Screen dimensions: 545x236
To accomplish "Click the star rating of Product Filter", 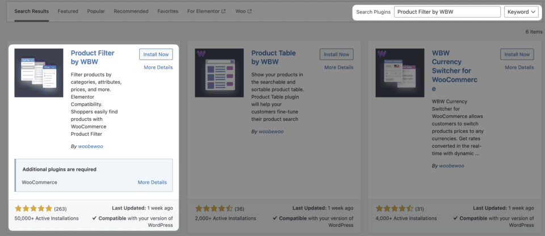I will point(33,208).
